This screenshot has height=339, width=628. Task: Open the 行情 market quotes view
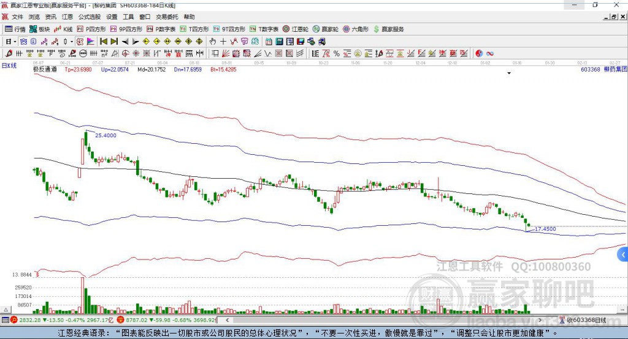[x=15, y=29]
